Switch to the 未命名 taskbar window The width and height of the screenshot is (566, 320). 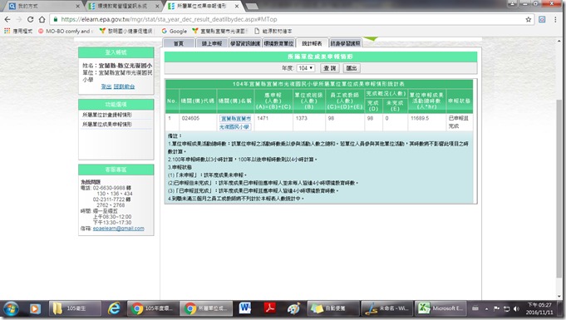pyautogui.click(x=387, y=309)
